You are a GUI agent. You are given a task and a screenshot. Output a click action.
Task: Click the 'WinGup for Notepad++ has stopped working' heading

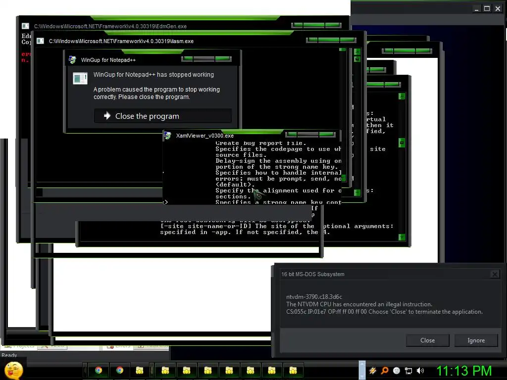click(153, 75)
